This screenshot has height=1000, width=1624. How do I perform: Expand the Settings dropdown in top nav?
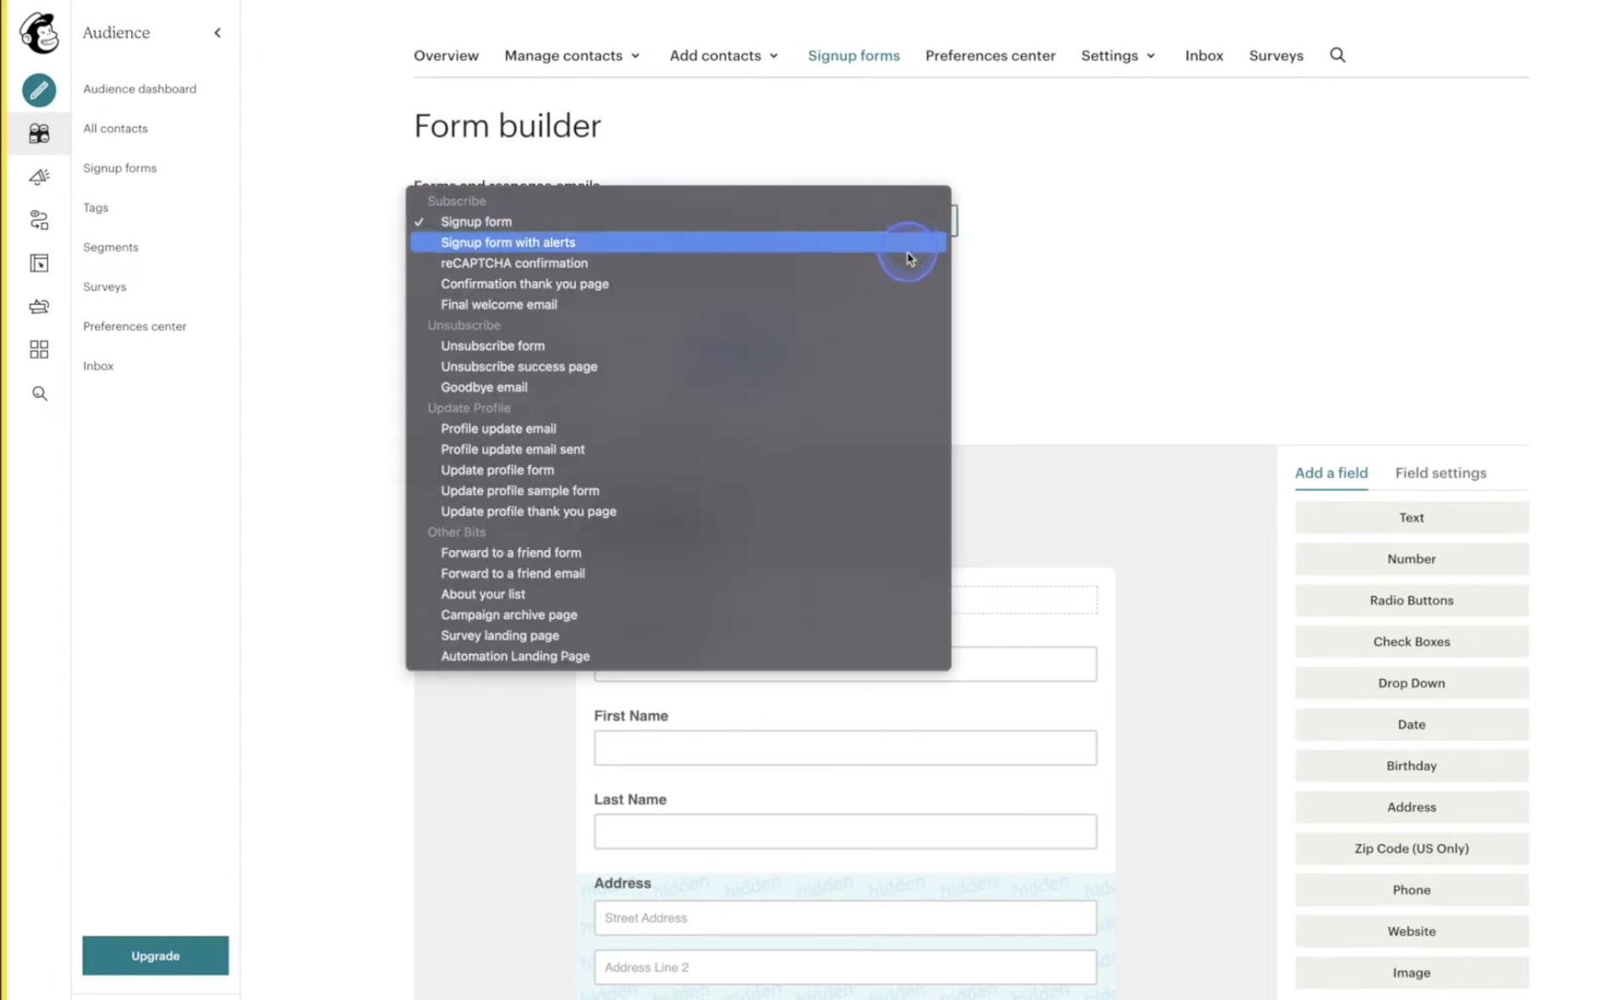pyautogui.click(x=1117, y=56)
